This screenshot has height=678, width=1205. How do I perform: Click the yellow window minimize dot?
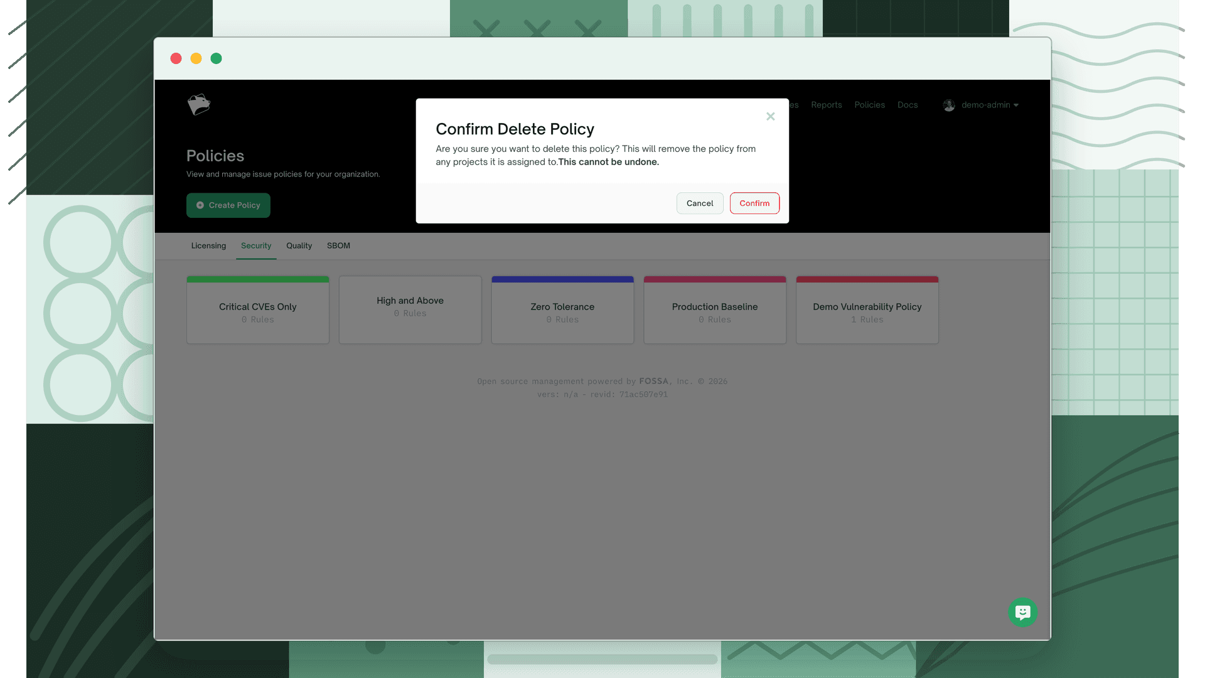point(196,58)
